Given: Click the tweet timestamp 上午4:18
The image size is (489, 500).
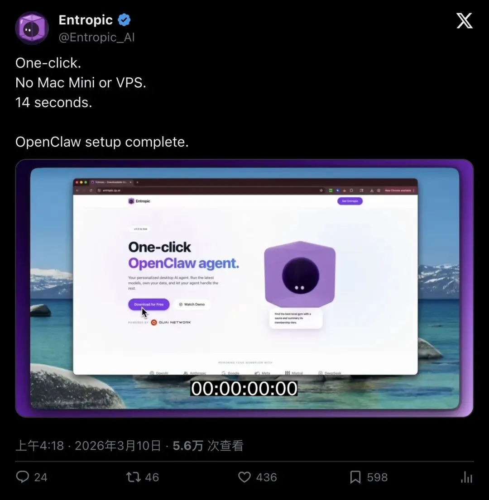Looking at the screenshot, I should pyautogui.click(x=39, y=445).
